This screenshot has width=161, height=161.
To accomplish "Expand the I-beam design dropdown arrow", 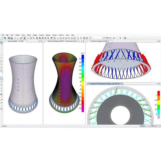I will point(122,38).
